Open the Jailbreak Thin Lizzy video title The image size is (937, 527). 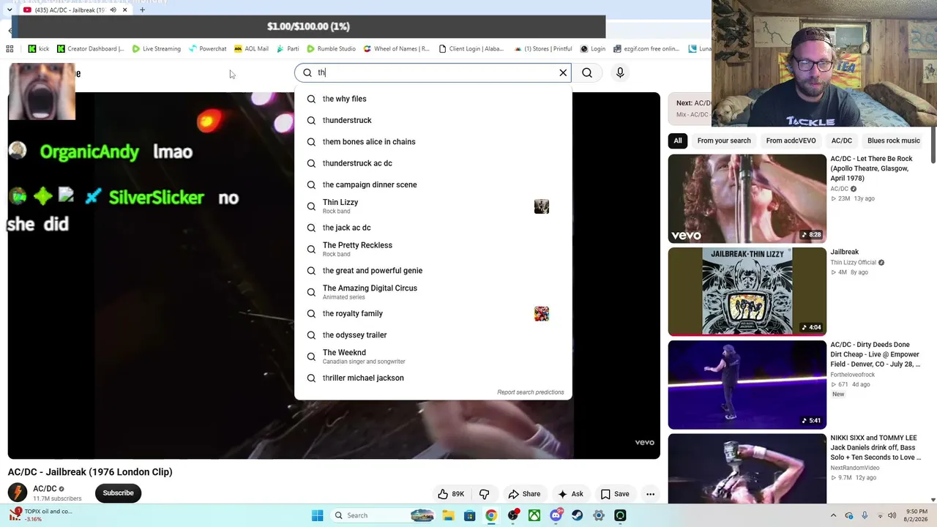tap(844, 252)
